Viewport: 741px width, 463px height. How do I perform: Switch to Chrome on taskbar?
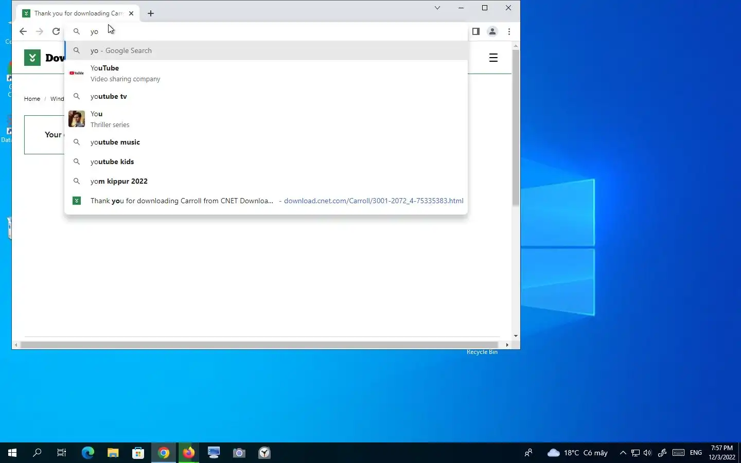(x=164, y=453)
